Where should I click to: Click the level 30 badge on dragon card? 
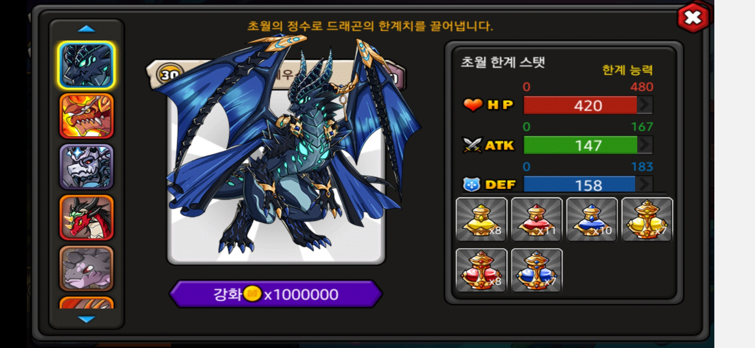click(x=169, y=74)
